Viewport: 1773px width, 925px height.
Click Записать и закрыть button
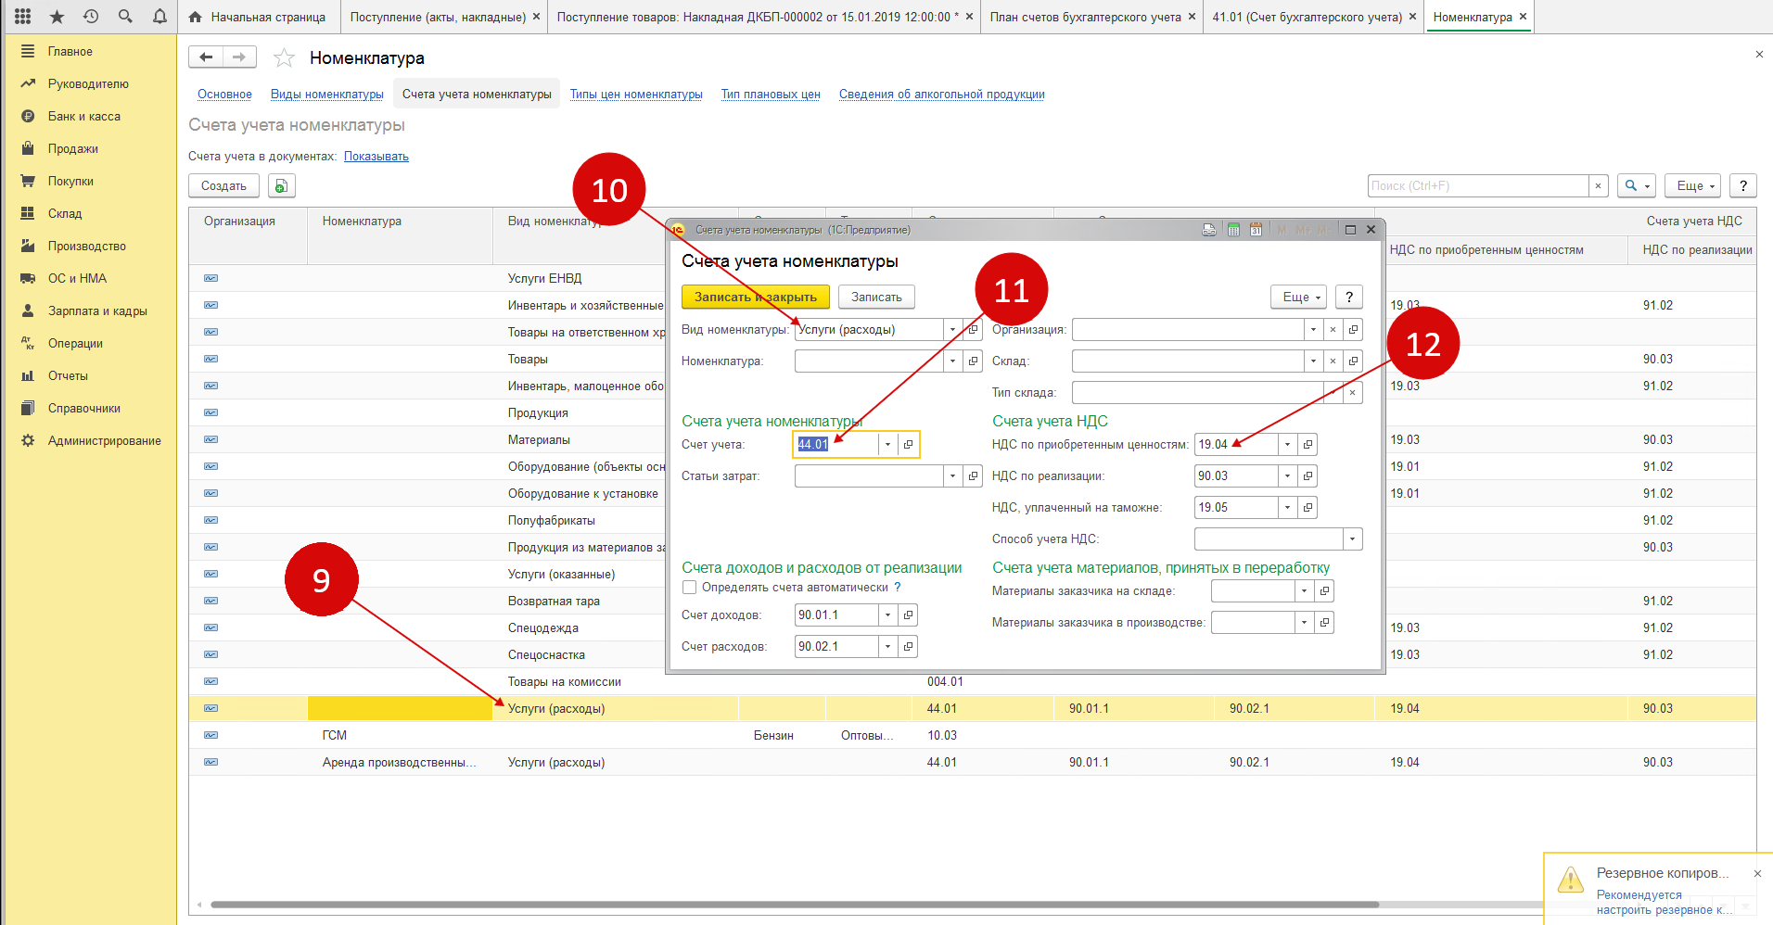tap(756, 298)
